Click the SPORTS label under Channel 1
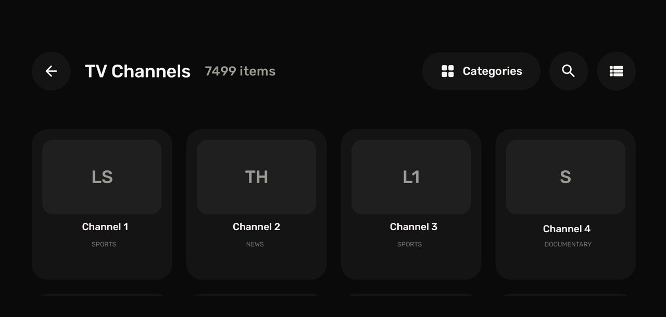The height and width of the screenshot is (317, 666). pyautogui.click(x=104, y=244)
